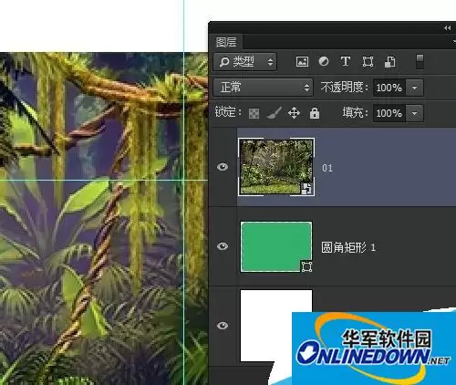This screenshot has height=385, width=456.
Task: Hide the 圆角矩形 1 layer
Action: (x=223, y=246)
